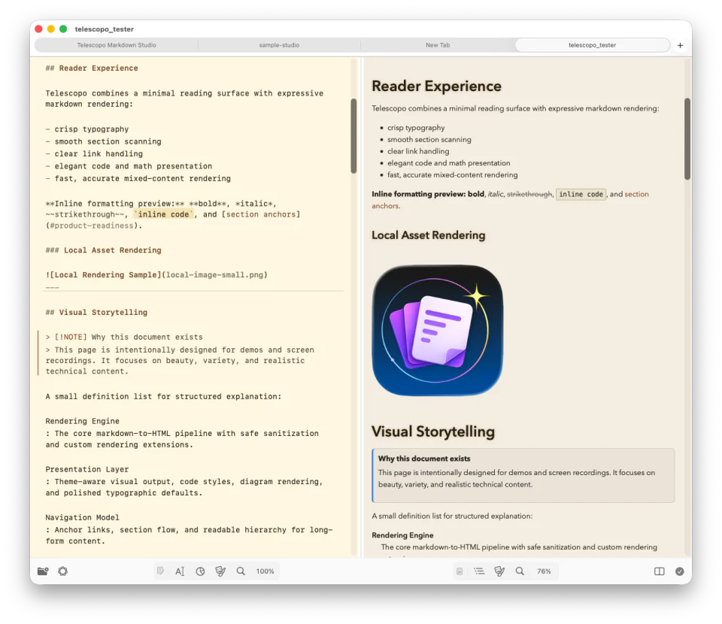Click the editor pane vertical scrollbar thumb
This screenshot has width=722, height=624.
coord(353,136)
